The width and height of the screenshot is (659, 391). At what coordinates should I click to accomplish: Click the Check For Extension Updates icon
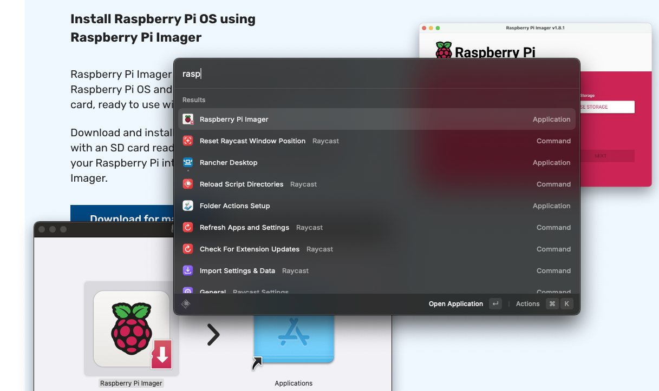point(188,249)
